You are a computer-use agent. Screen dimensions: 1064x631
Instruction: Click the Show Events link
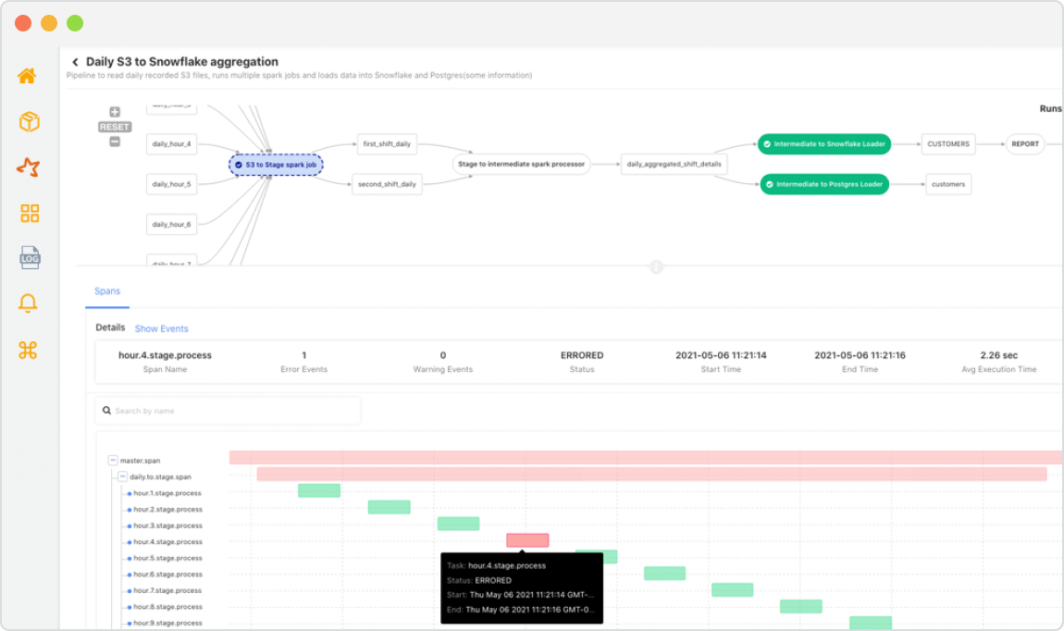coord(162,328)
